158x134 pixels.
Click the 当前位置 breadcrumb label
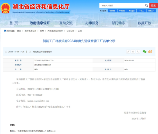[x=11, y=31]
